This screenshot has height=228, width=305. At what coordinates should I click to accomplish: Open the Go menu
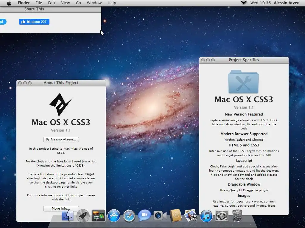click(78, 3)
